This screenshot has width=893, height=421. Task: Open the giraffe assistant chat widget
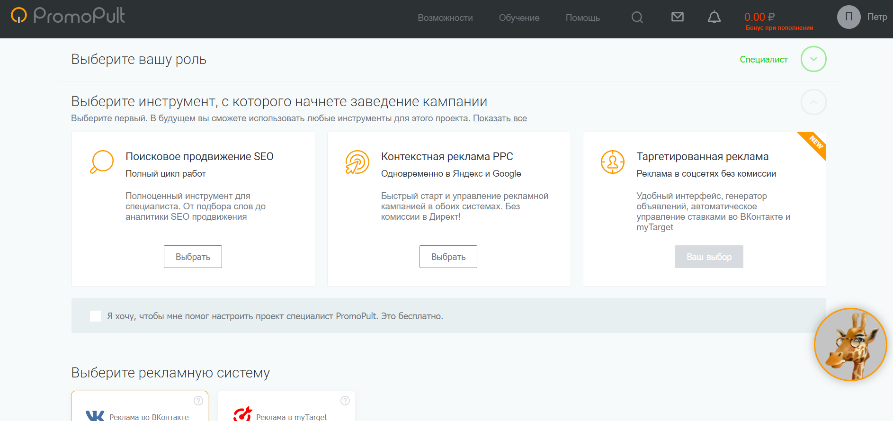[x=850, y=344]
